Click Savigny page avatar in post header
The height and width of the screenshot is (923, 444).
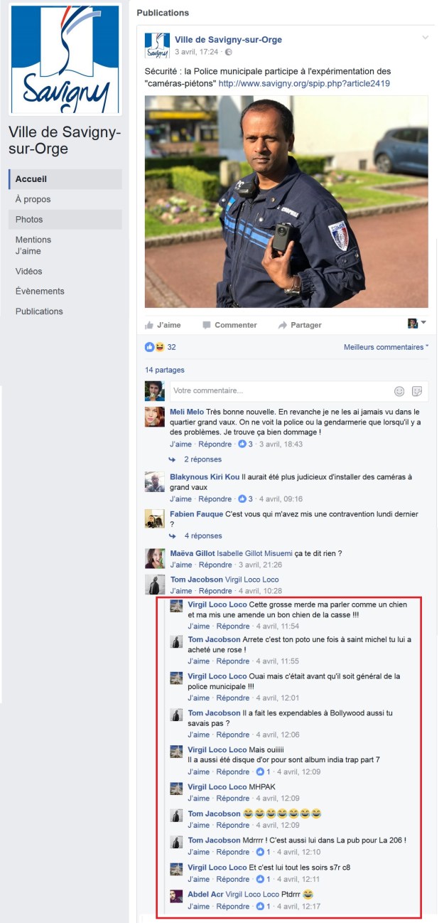pos(157,45)
